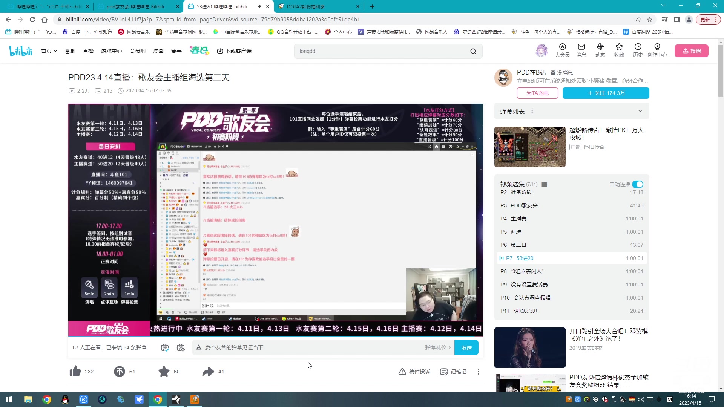Open the 首页 dropdown menu

pos(49,51)
